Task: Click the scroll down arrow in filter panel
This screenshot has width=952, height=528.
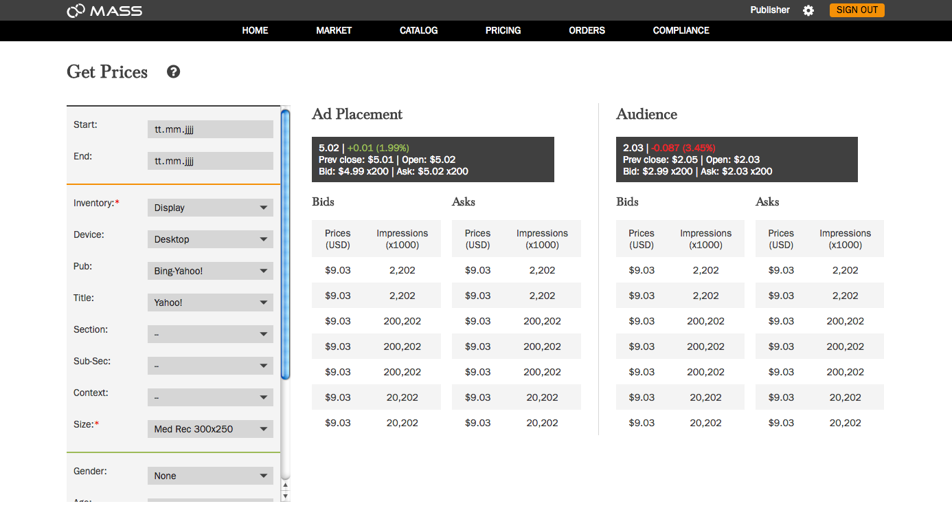Action: pyautogui.click(x=286, y=496)
